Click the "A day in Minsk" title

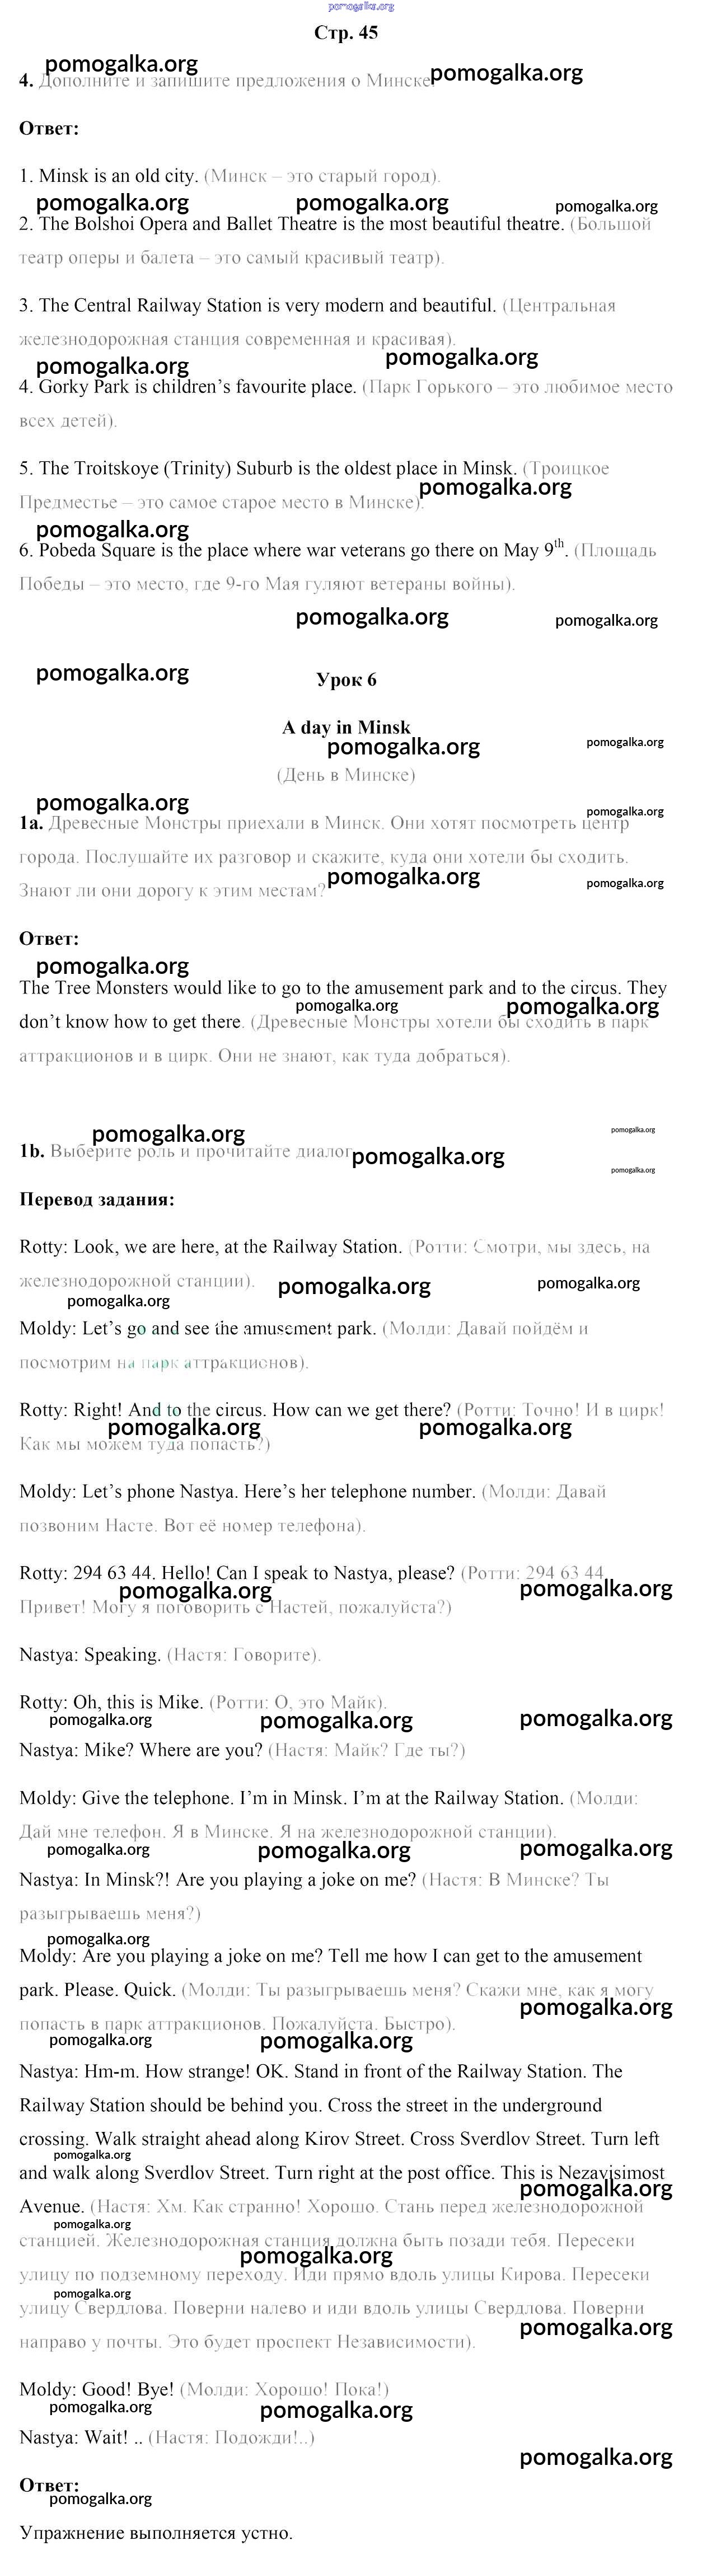pyautogui.click(x=345, y=728)
